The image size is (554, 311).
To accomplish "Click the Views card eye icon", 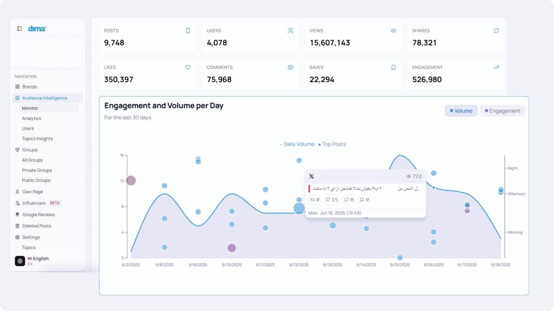I will point(393,31).
